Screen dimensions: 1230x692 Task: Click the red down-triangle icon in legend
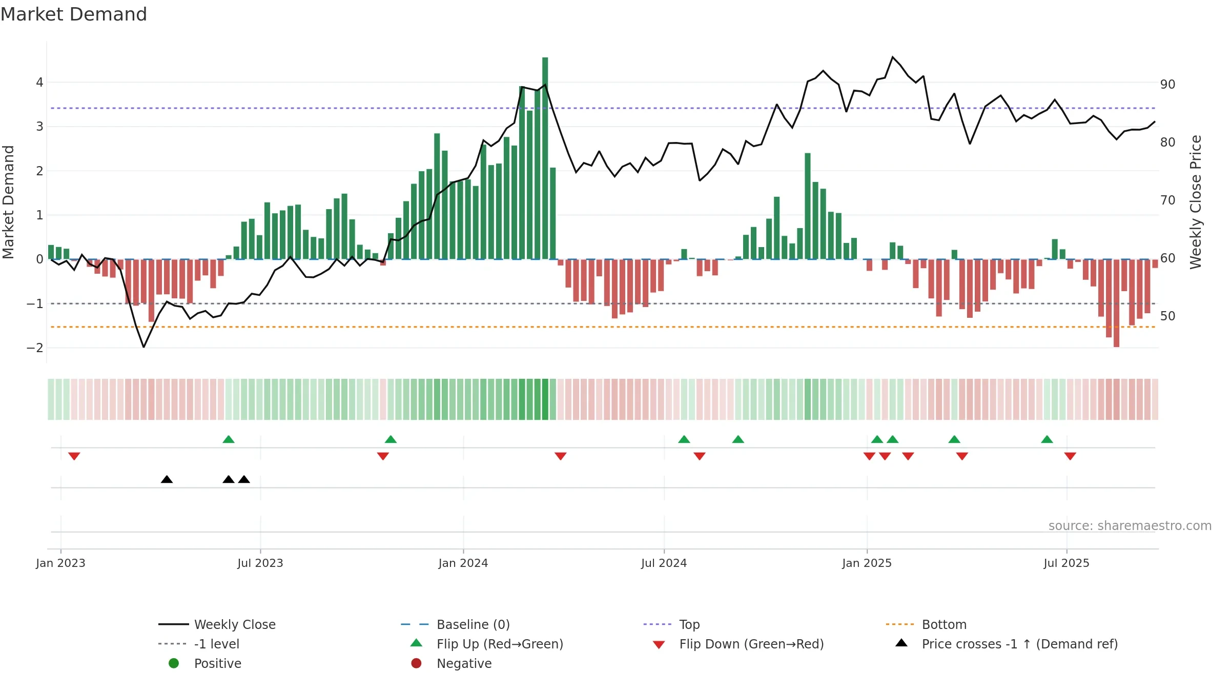point(659,645)
